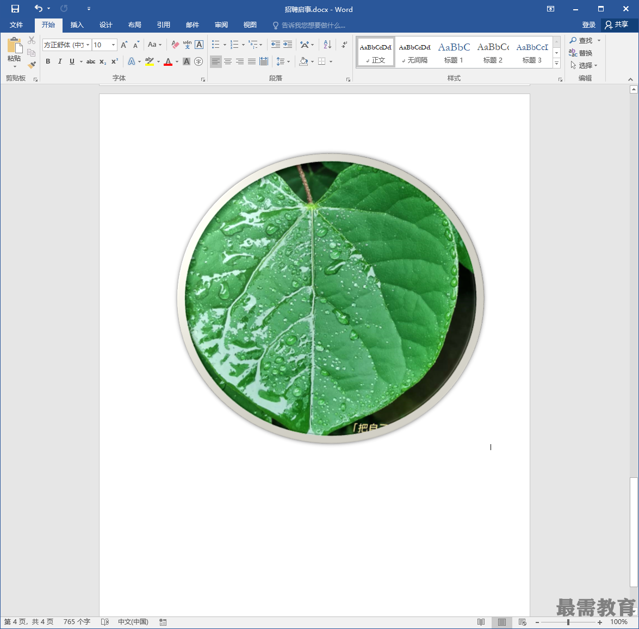Image resolution: width=639 pixels, height=629 pixels.
Task: Toggle Underline formatting
Action: [72, 61]
